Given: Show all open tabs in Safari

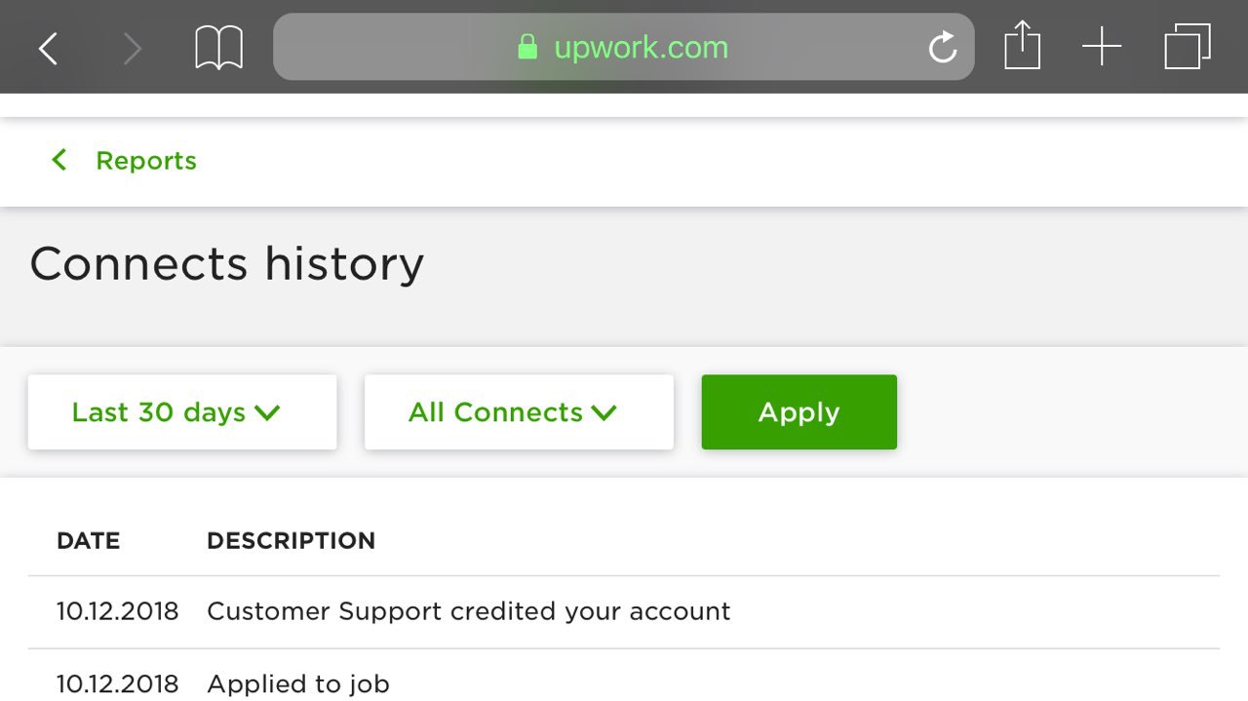Looking at the screenshot, I should pyautogui.click(x=1187, y=47).
